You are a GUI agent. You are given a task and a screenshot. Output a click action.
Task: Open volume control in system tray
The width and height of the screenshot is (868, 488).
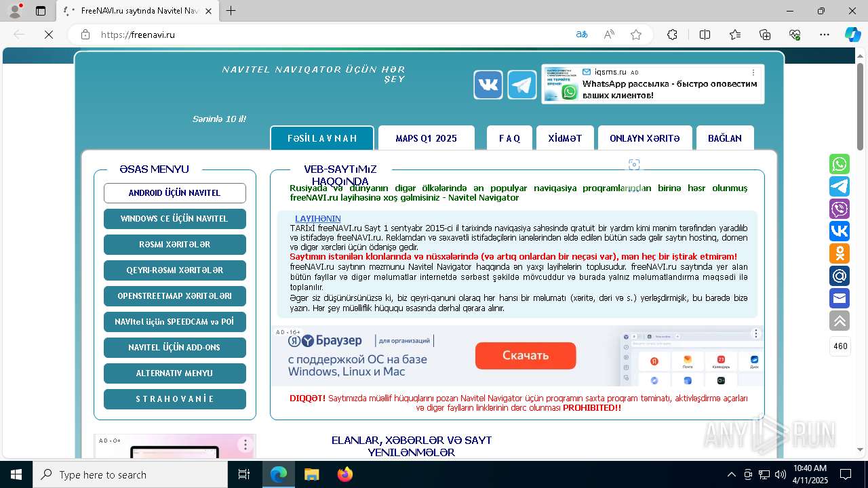point(781,474)
